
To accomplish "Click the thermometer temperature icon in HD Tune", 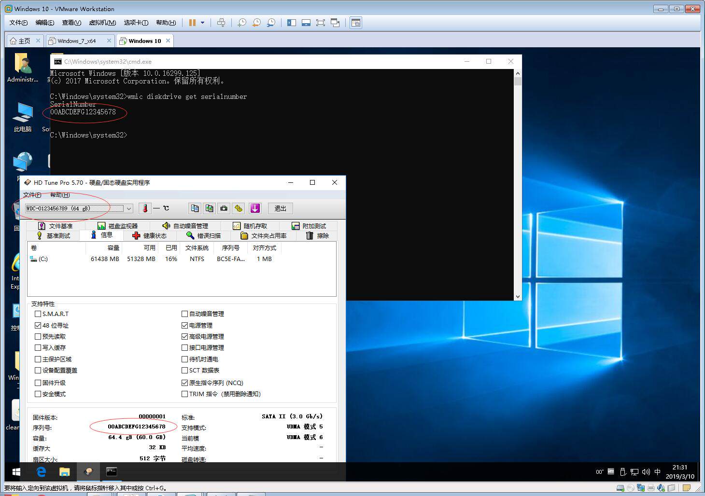I will click(x=145, y=208).
